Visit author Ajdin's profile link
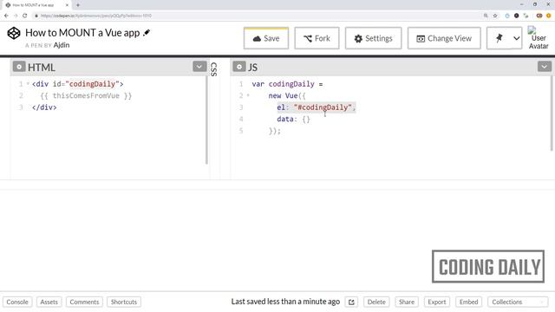Image resolution: width=555 pixels, height=312 pixels. (x=62, y=45)
